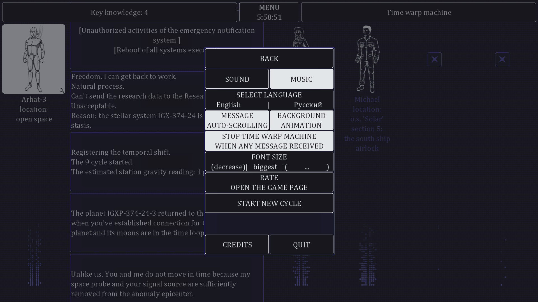Toggle BACKGROUND ANIMATION
538x302 pixels.
point(301,120)
